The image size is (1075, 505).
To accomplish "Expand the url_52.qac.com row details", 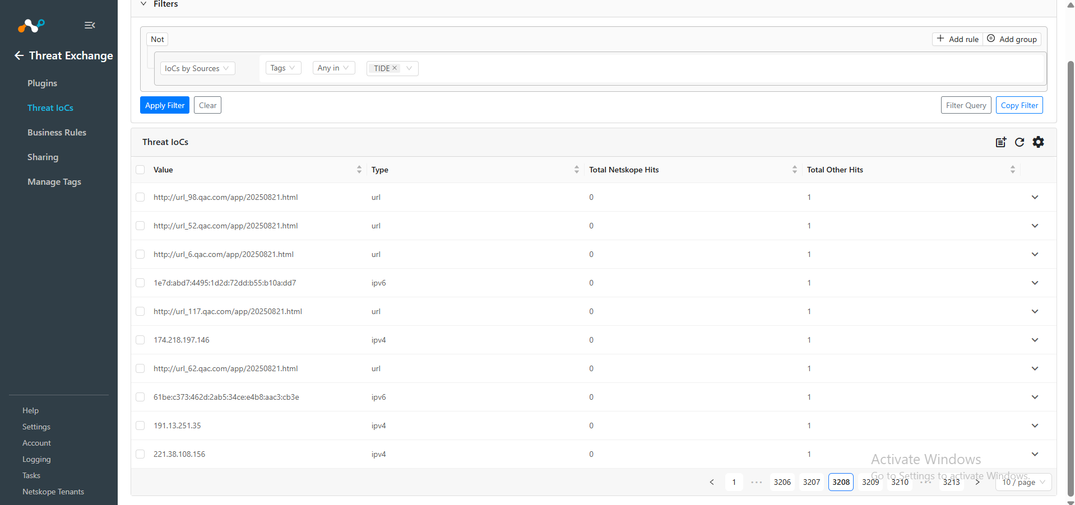I will click(x=1035, y=226).
